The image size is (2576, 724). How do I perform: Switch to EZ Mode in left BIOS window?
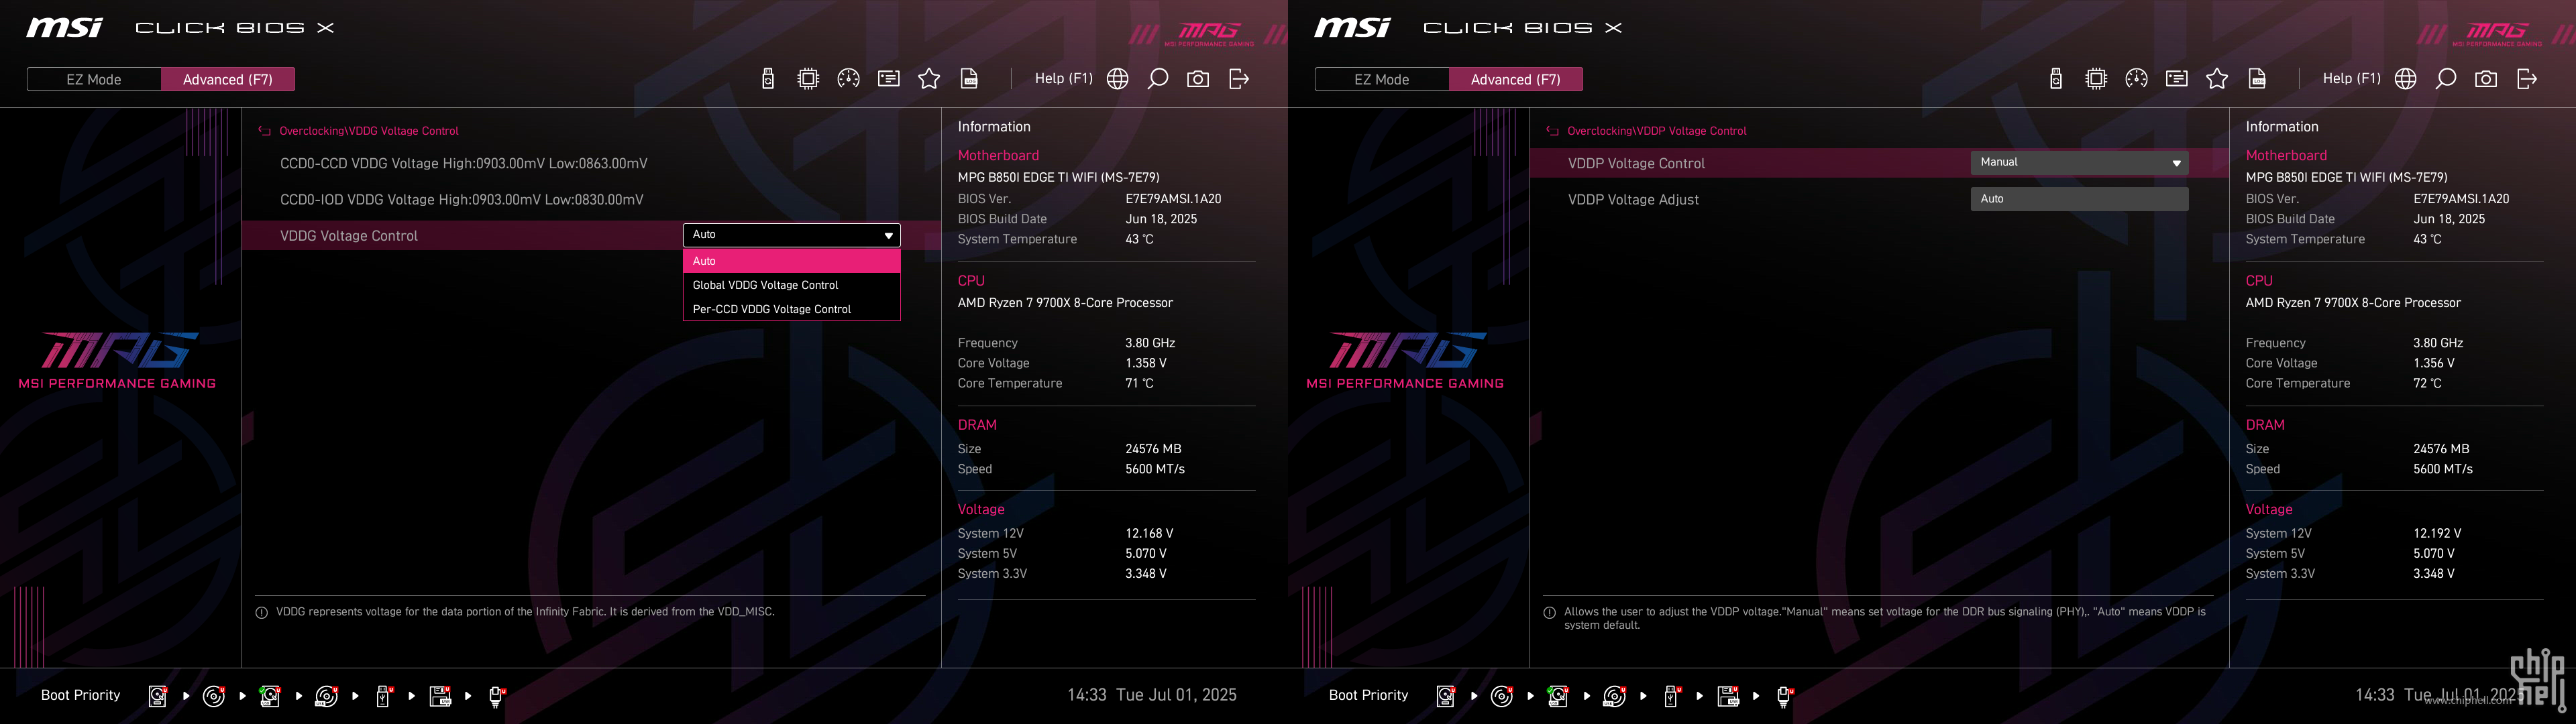tap(94, 79)
